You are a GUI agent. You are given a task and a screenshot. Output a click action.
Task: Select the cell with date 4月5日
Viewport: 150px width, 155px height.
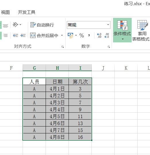(57, 116)
